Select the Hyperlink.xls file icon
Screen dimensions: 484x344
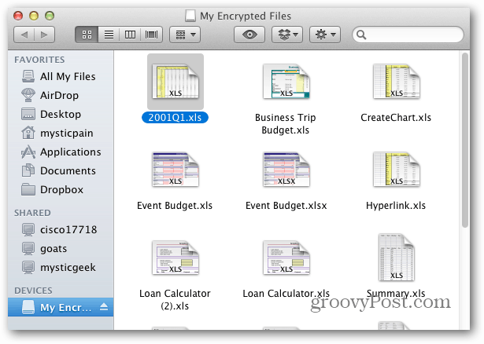397,170
